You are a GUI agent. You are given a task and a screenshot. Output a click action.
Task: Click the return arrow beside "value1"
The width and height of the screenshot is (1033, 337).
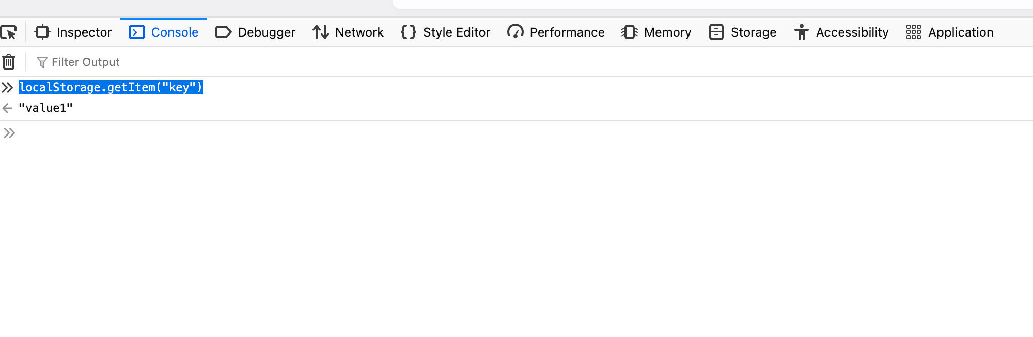click(7, 108)
